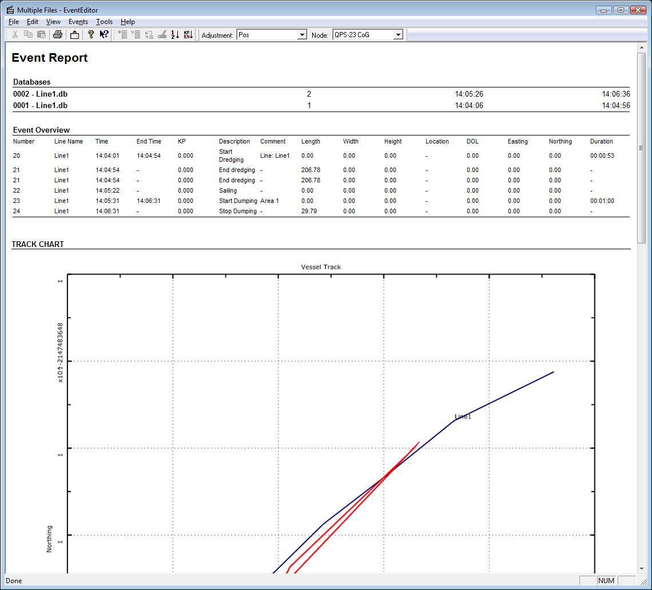Click the yellow question mark About icon

tap(90, 35)
